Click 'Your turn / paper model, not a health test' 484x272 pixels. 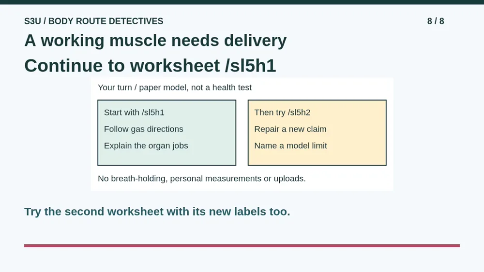tap(175, 87)
